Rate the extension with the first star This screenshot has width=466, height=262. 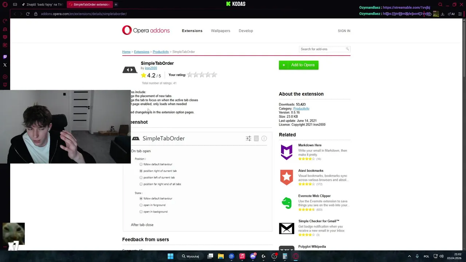click(190, 75)
